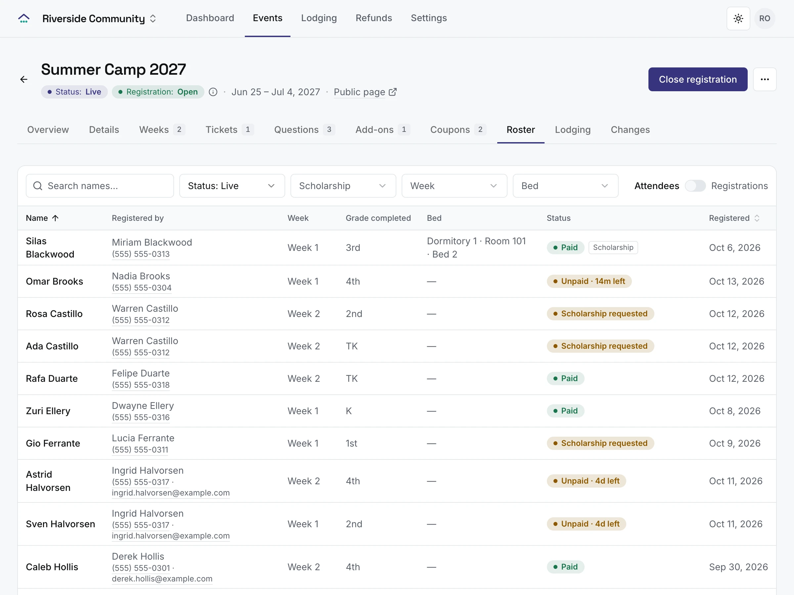Select the Questions tab
794x595 pixels.
point(304,130)
